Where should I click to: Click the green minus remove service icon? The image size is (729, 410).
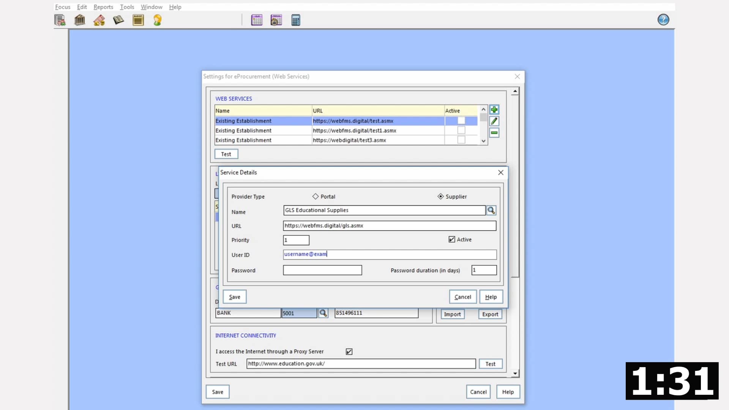[494, 133]
